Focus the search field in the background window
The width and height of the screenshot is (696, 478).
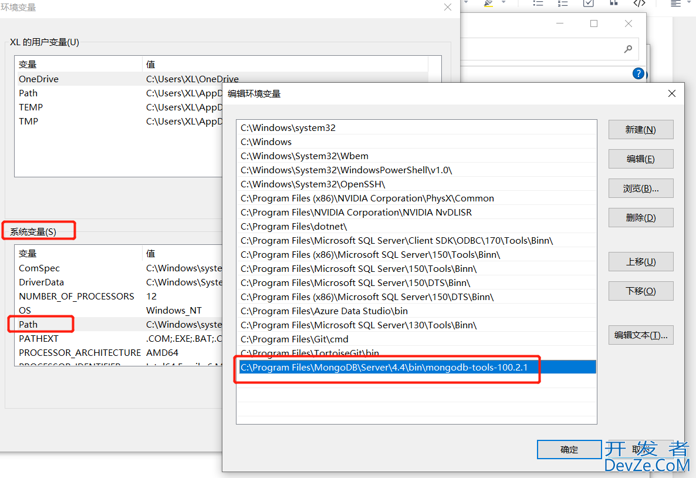coord(549,49)
